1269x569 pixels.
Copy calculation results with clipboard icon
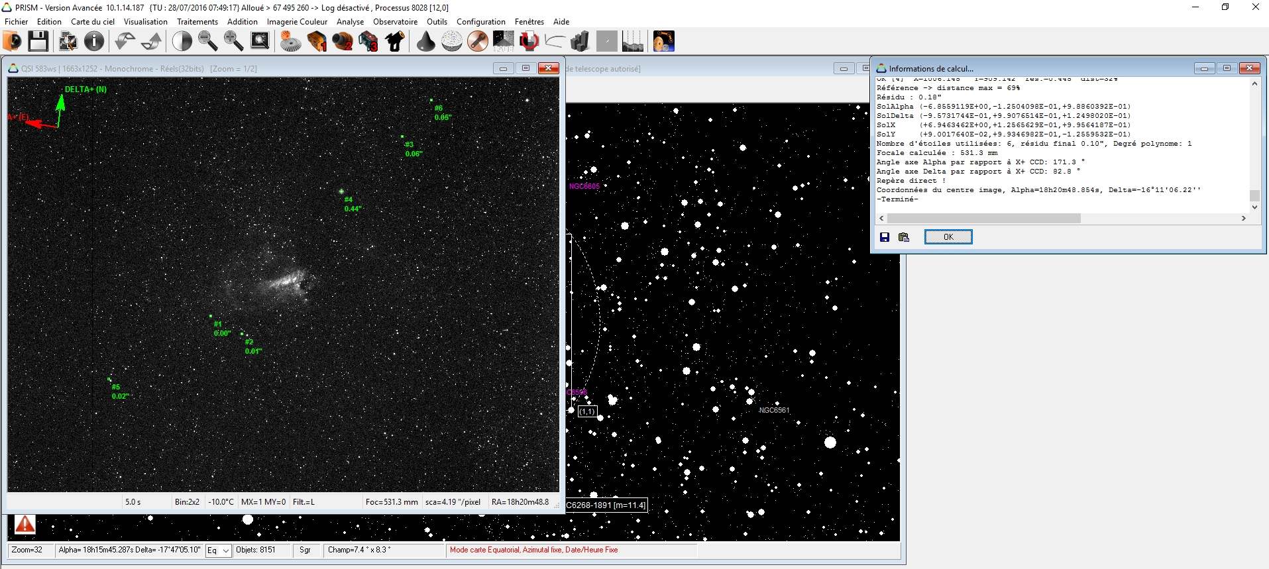pyautogui.click(x=903, y=237)
